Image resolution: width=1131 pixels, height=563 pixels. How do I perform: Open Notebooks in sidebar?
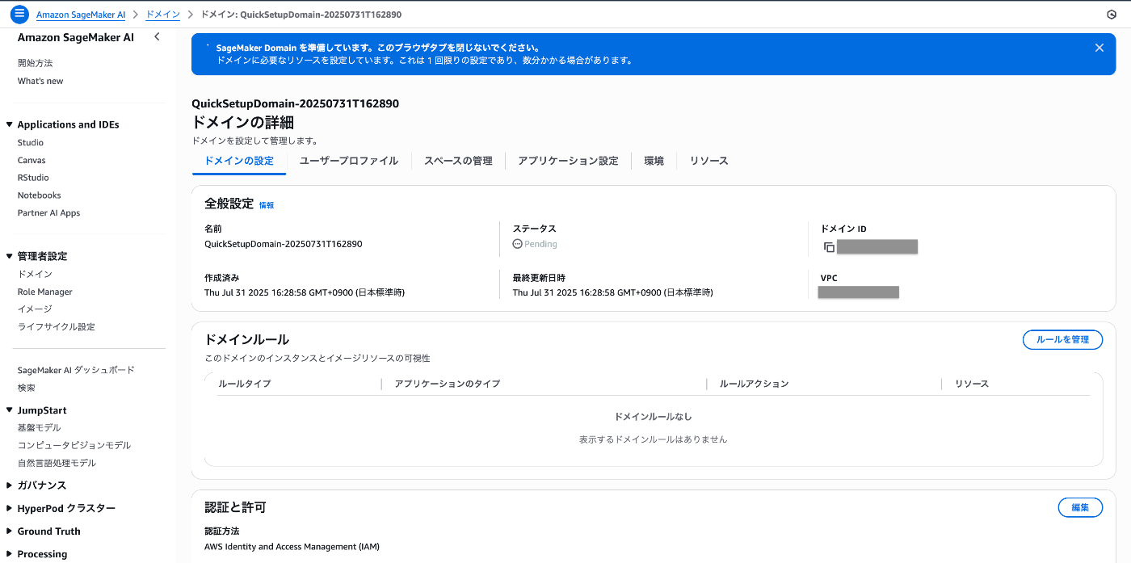click(40, 195)
